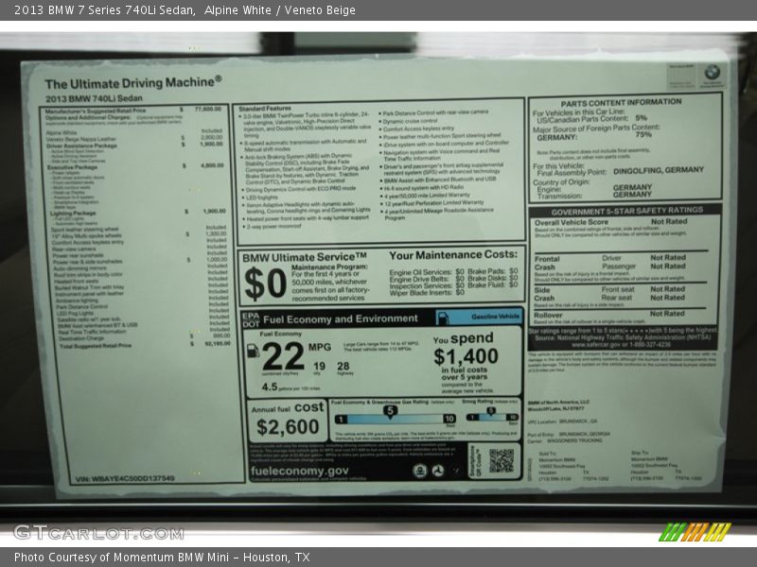Click the smartphone QR code
The width and height of the screenshot is (757, 567).
pyautogui.click(x=501, y=460)
